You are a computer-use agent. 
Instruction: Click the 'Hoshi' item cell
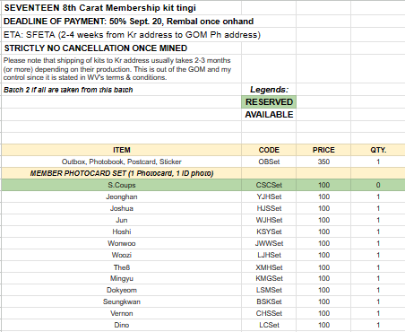(122, 232)
